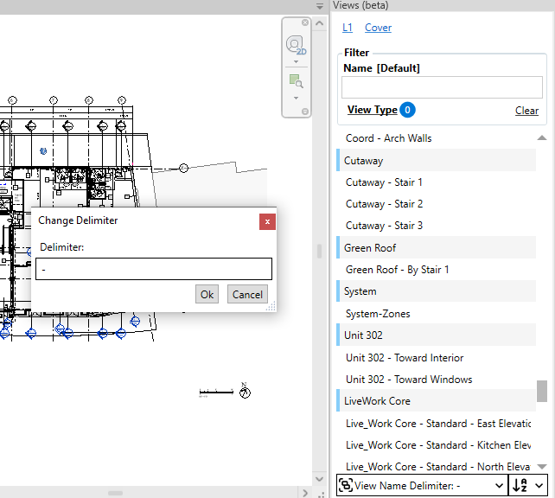Viewport: 555px width, 498px height.
Task: Click the views list scrollbar thumb
Action: pyautogui.click(x=542, y=391)
